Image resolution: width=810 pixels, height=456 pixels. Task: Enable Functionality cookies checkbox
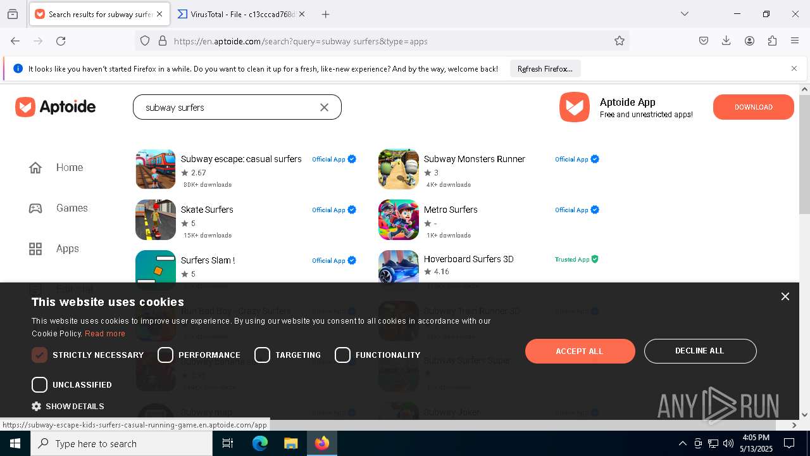click(342, 355)
